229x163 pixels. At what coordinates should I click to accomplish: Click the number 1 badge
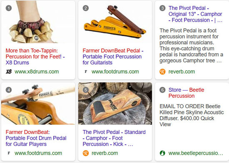(x=9, y=8)
